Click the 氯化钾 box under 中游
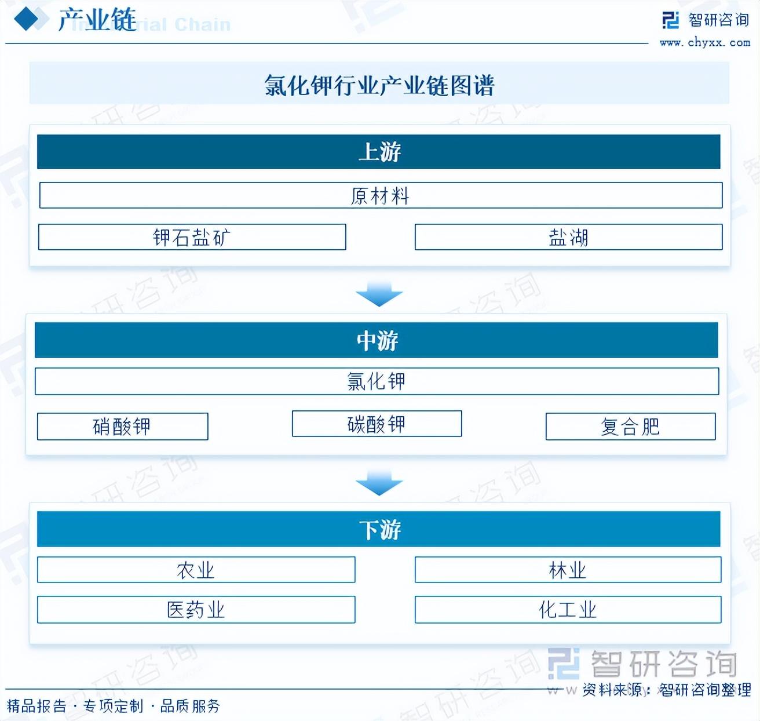 click(377, 381)
